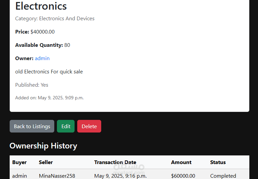Click the Electronics listing title

(x=41, y=6)
